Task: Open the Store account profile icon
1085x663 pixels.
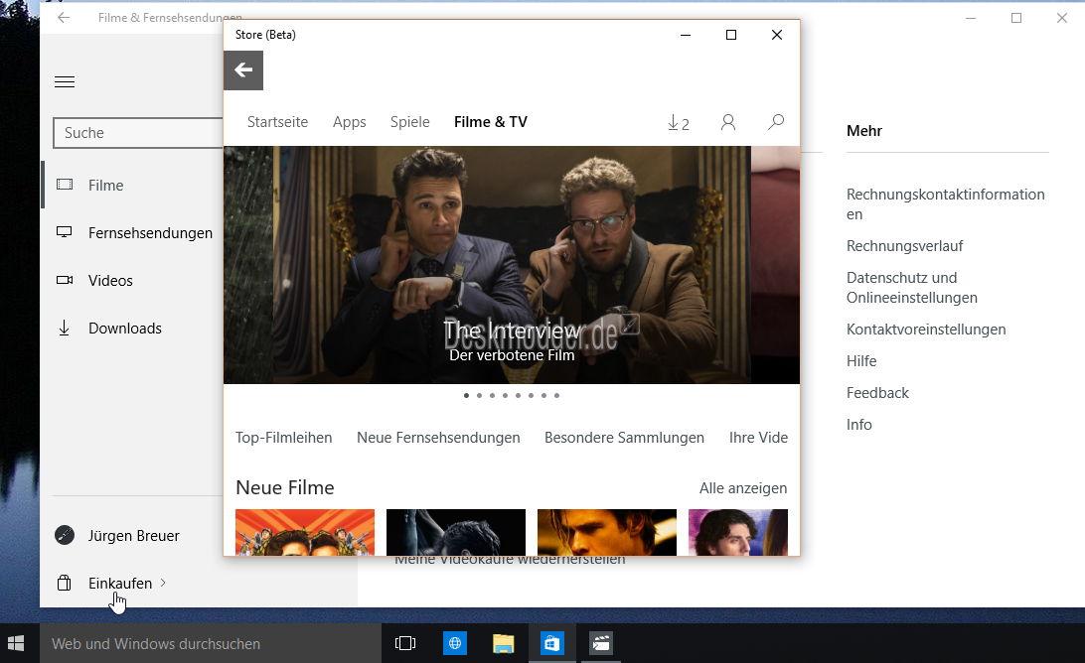Action: pos(728,122)
